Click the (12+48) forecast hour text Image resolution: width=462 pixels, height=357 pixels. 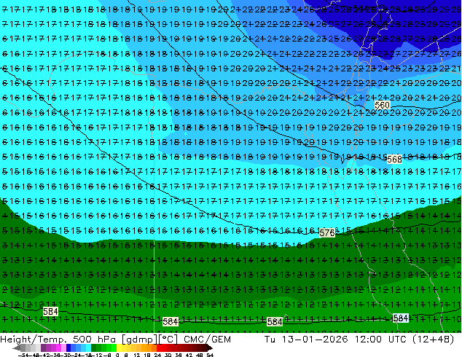tap(433, 340)
